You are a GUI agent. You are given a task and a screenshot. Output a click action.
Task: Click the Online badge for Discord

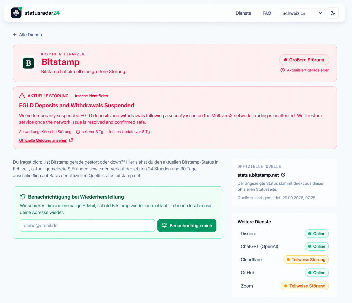tap(317, 234)
